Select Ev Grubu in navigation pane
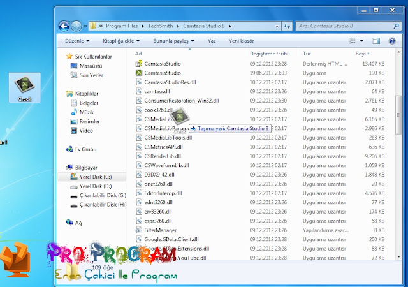This screenshot has width=408, height=287. 81,149
